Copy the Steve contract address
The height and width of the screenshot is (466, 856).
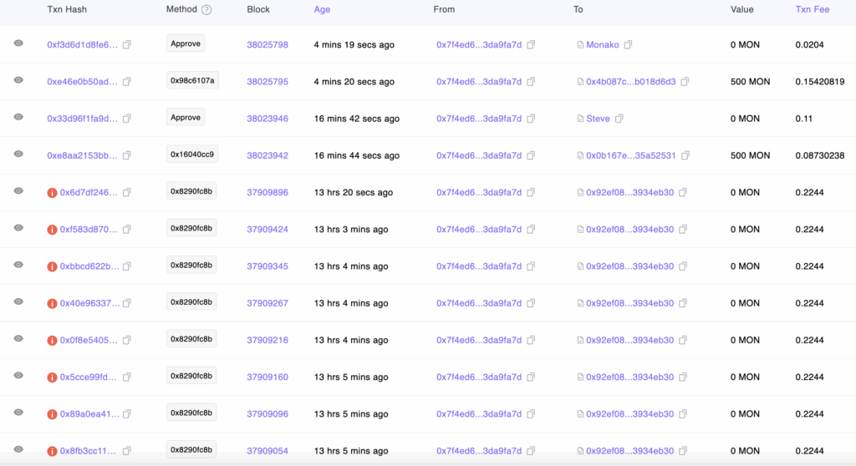coord(619,119)
